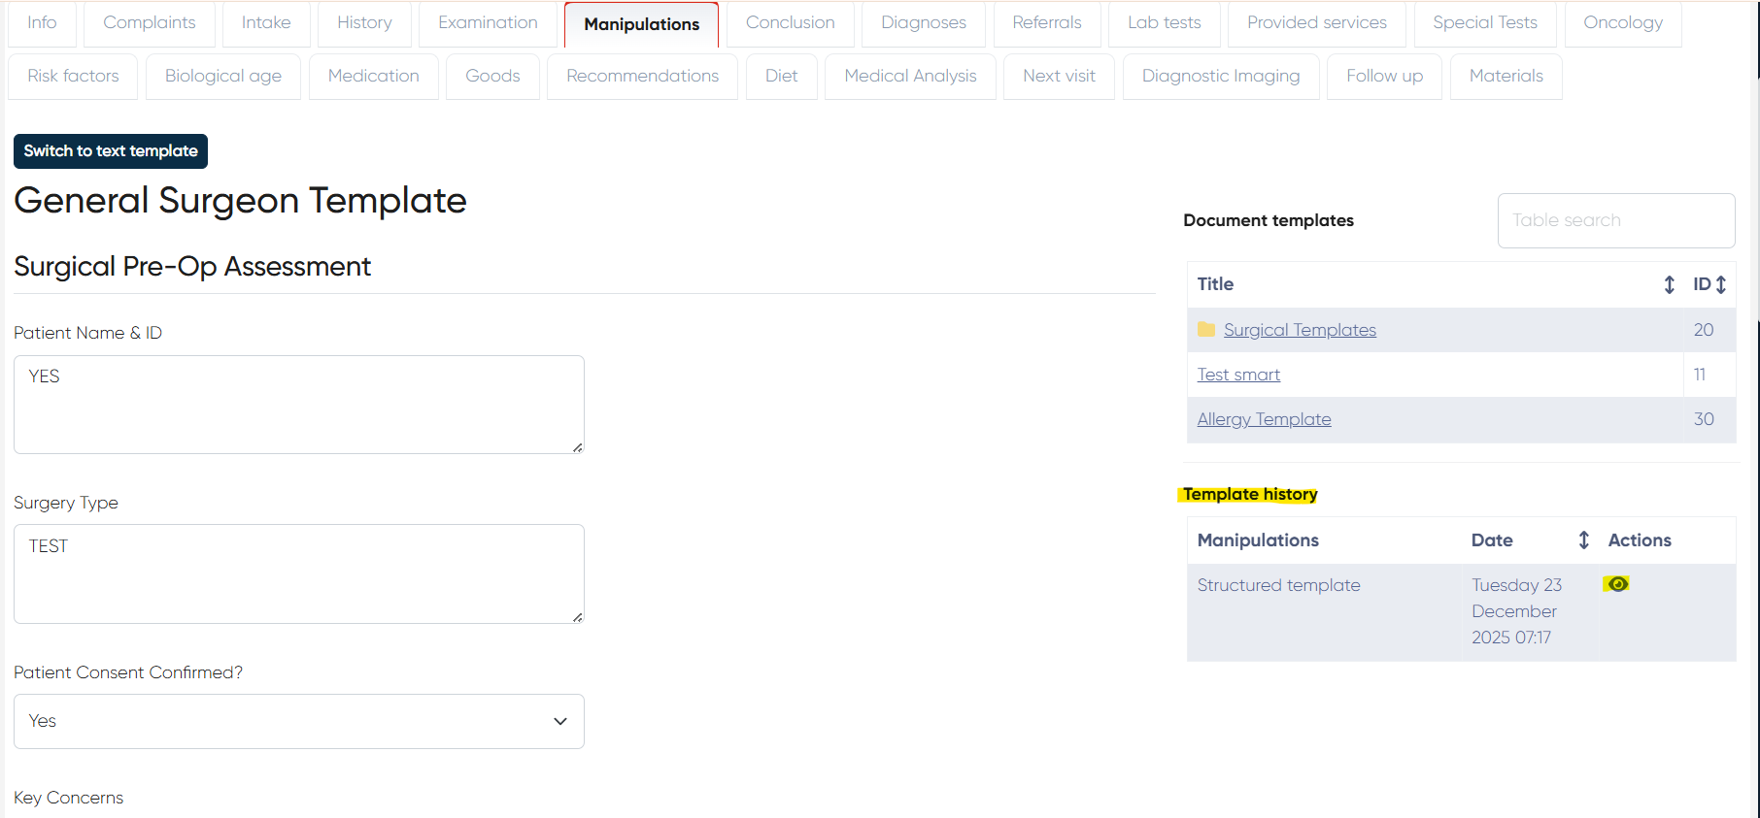Open the Test smart template link
Viewport: 1760px width, 818px height.
pyautogui.click(x=1238, y=375)
